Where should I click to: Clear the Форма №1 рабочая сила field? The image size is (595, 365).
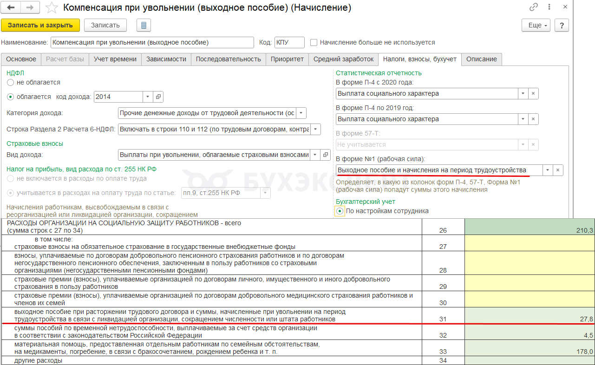558,170
